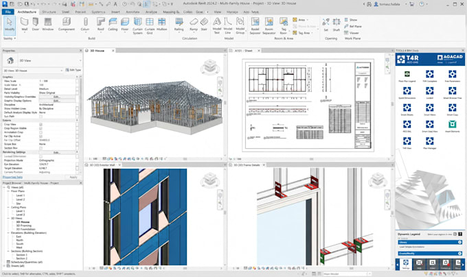Select the South elevation in Project Browser
The image size is (467, 277).
click(20, 243)
